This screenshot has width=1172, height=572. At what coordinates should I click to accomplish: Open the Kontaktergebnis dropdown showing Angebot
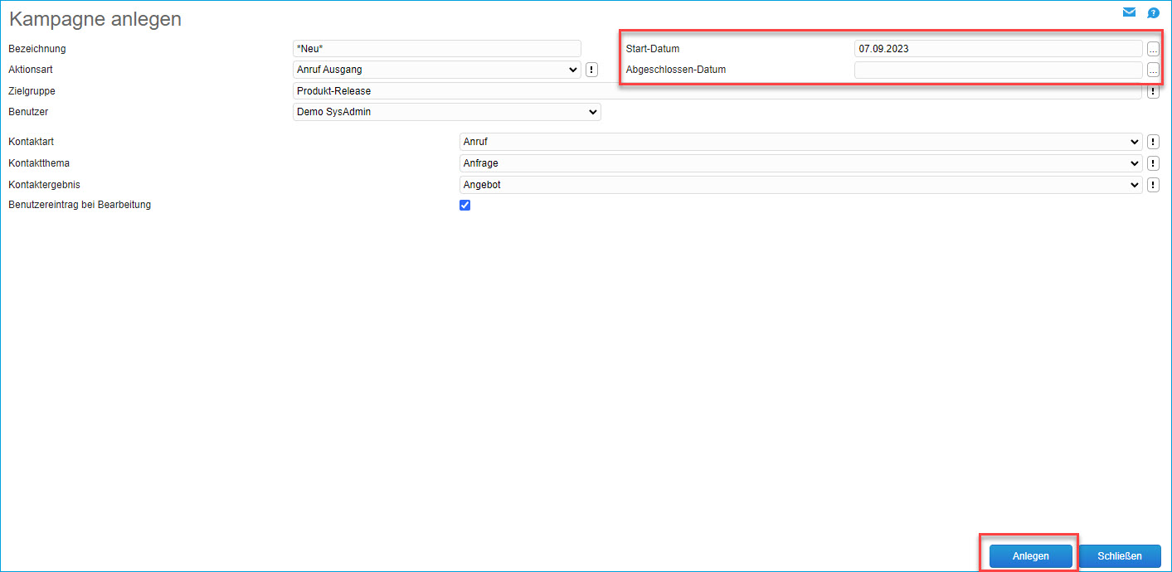click(x=800, y=185)
